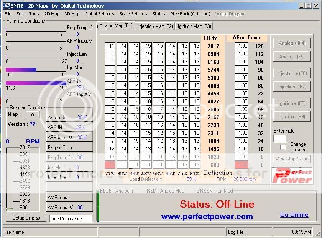Viewport: 322px width, 238px height.
Task: Click the AMP Input V gauge bar
Action: [x=36, y=43]
